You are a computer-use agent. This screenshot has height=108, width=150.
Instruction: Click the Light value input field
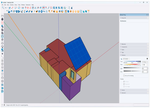click(x=145, y=68)
